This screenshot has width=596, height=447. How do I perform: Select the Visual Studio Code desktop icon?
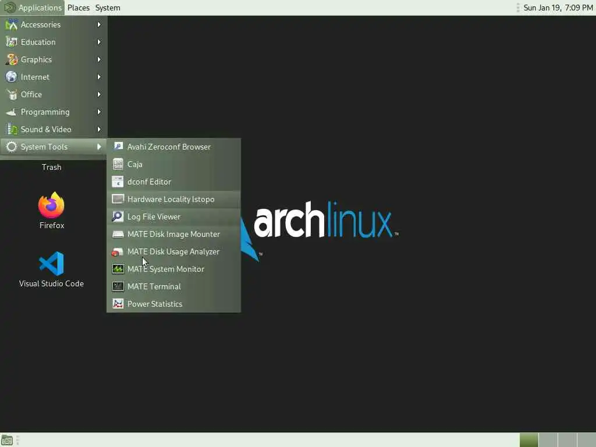pos(51,264)
